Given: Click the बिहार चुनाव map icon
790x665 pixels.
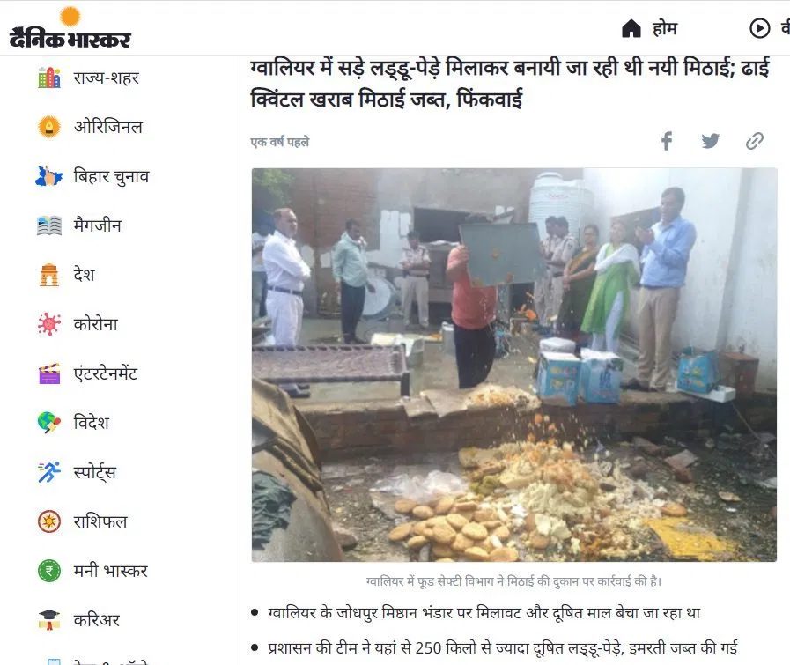Looking at the screenshot, I should point(49,176).
